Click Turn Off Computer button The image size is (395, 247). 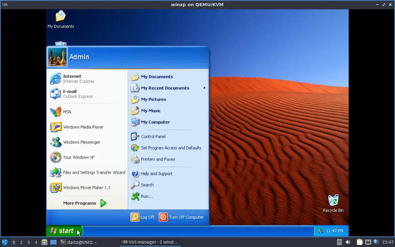(181, 217)
